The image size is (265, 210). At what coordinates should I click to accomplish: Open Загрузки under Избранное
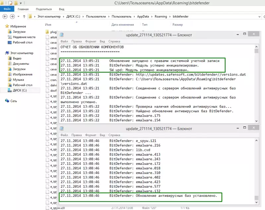coord(19,31)
